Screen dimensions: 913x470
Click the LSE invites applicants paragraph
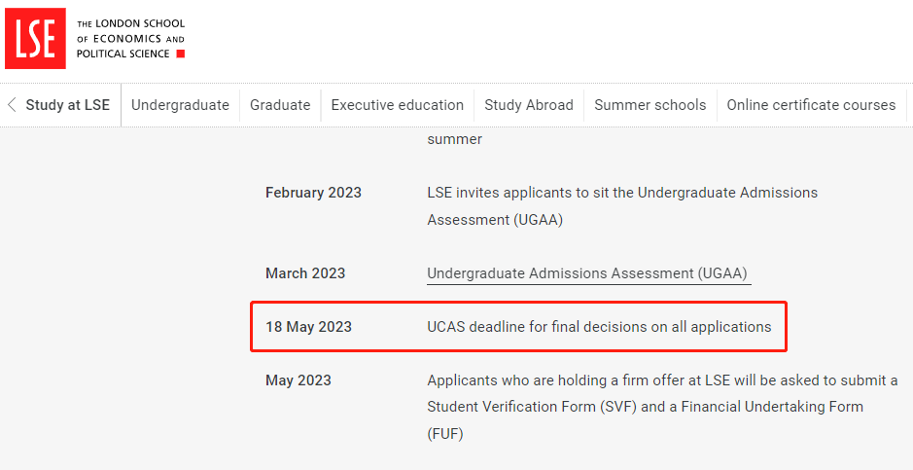[622, 206]
